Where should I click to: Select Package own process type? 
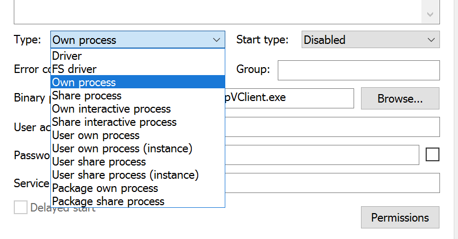pos(105,188)
